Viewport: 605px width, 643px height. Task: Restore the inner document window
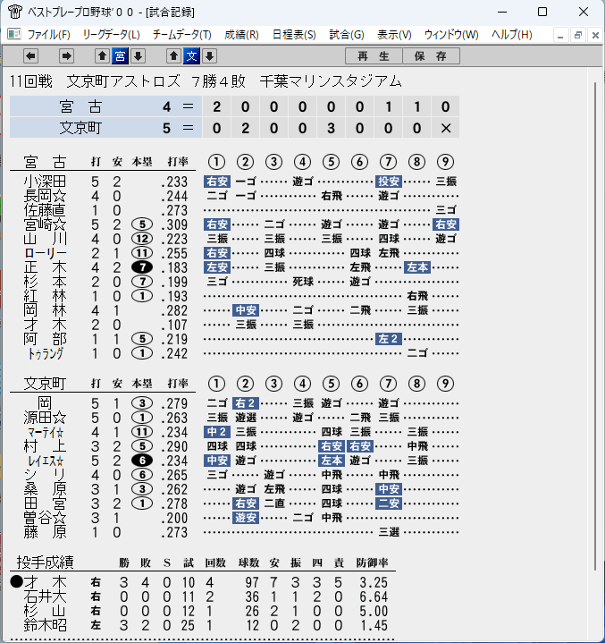click(x=578, y=35)
